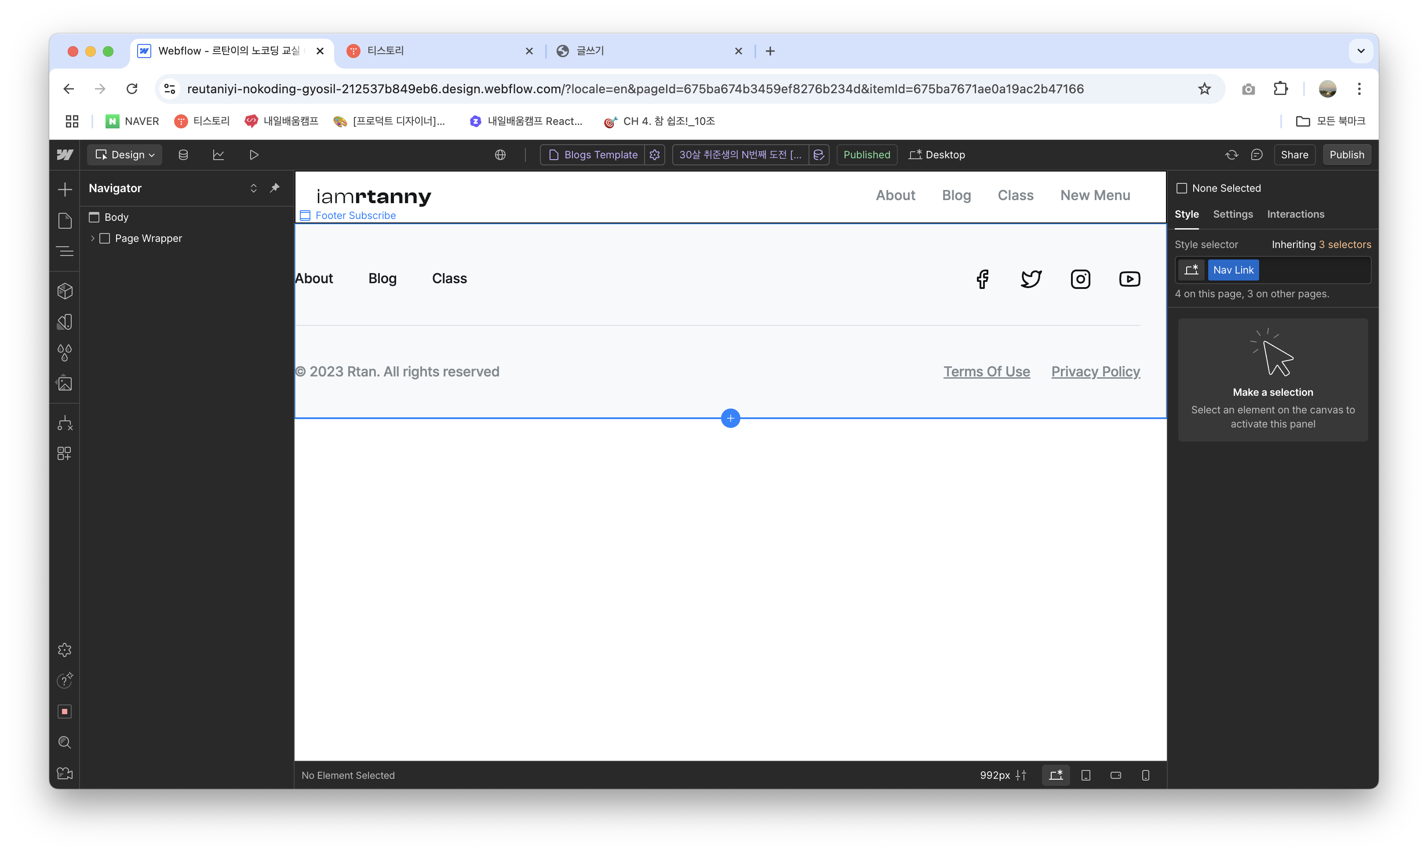Open the Chrome tab list dropdown
The width and height of the screenshot is (1428, 854).
pos(1361,51)
